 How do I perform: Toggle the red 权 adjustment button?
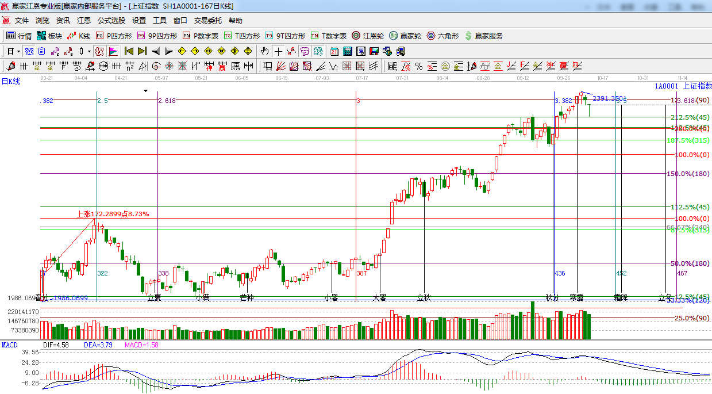[x=99, y=51]
